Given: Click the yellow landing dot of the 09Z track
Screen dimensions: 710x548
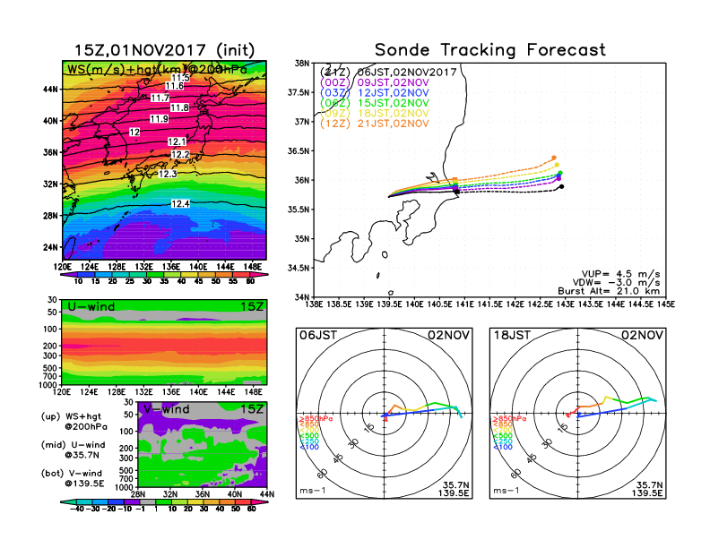Looking at the screenshot, I should point(557,165).
